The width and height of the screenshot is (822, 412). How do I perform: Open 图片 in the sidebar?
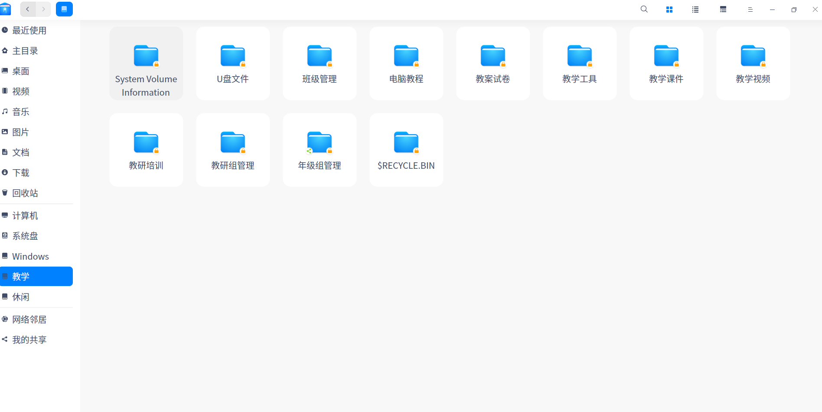tap(36, 132)
